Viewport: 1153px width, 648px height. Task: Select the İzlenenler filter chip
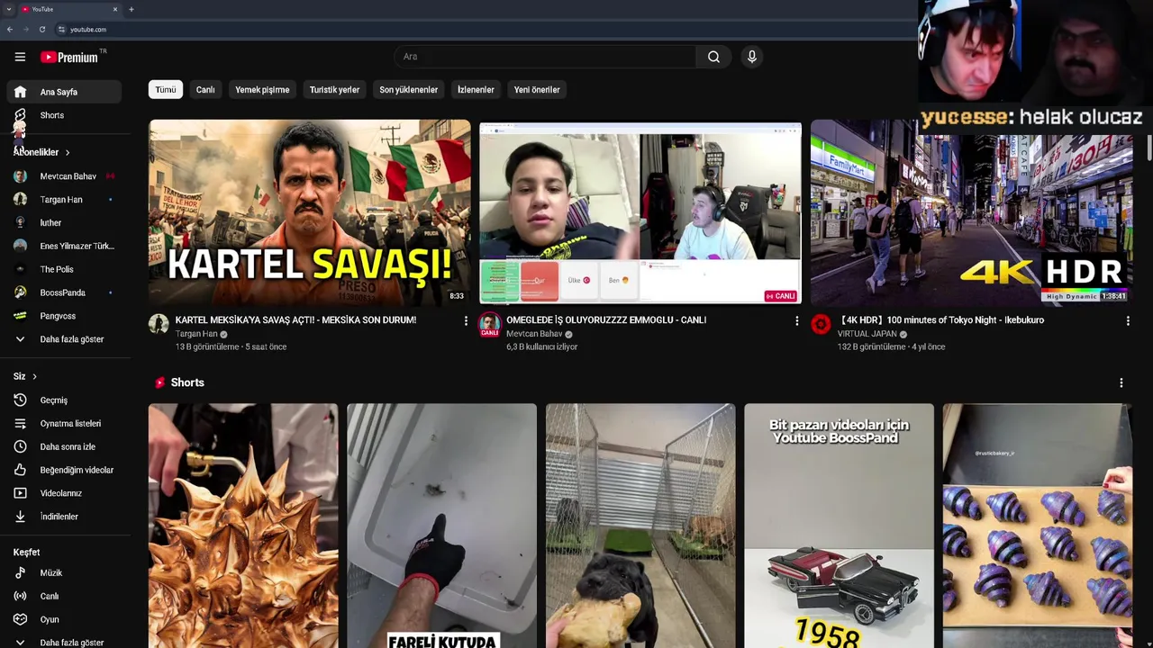(476, 90)
